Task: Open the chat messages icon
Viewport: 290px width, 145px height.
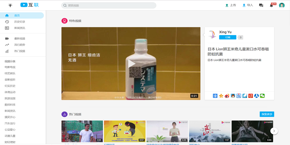Action: (261, 5)
